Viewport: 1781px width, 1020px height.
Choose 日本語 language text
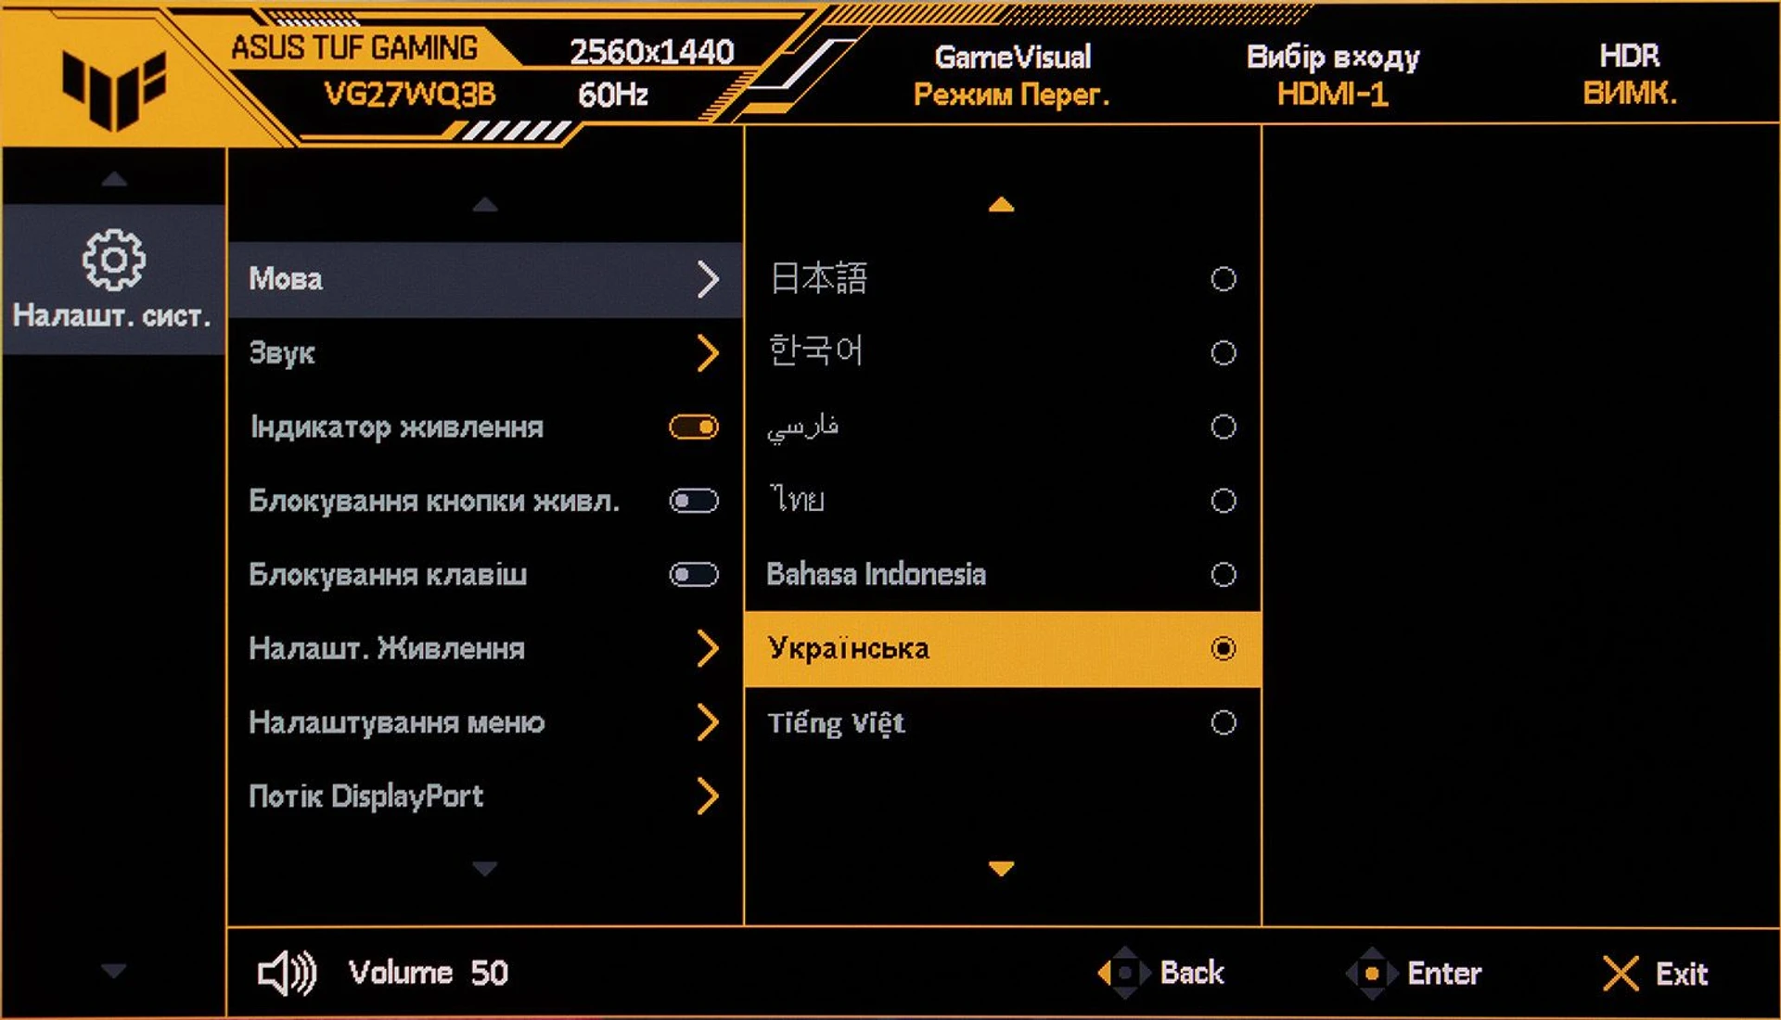coord(818,278)
